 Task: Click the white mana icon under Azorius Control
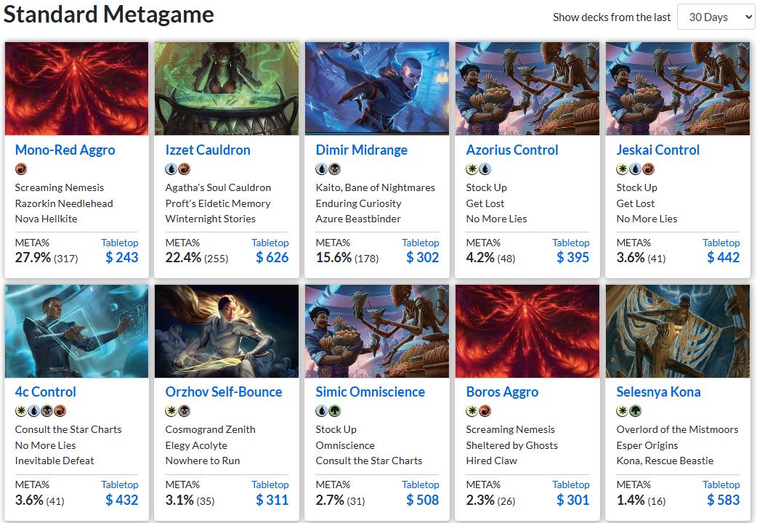pos(471,169)
